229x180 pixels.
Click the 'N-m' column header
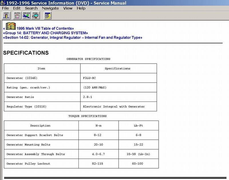click(x=98, y=126)
